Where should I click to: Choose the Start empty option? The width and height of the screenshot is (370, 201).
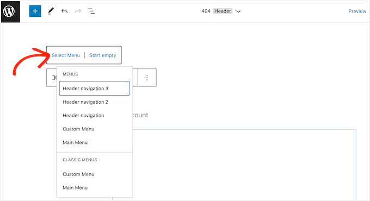[103, 55]
